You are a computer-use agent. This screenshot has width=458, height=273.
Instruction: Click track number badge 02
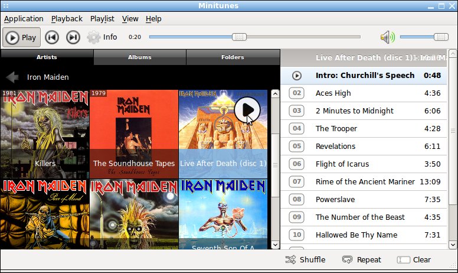[x=296, y=93]
